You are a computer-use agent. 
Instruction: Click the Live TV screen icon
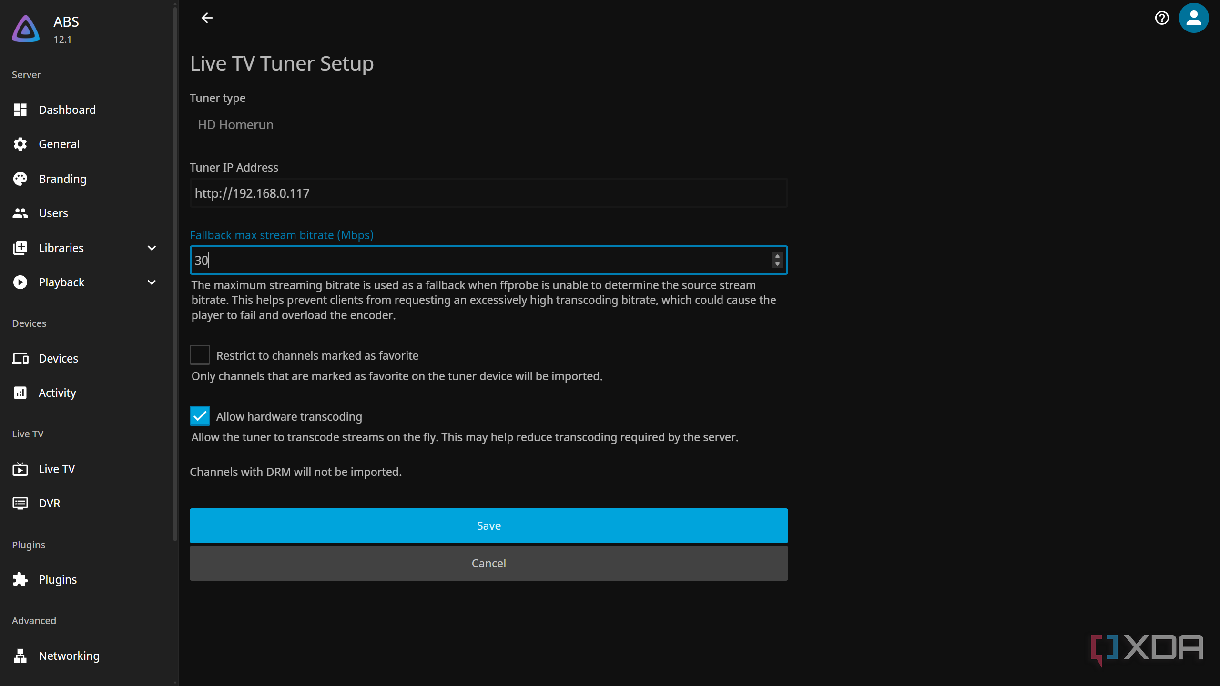pyautogui.click(x=20, y=469)
